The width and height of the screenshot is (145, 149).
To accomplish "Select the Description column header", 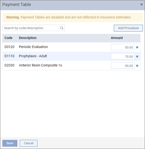I will pos(28,38).
